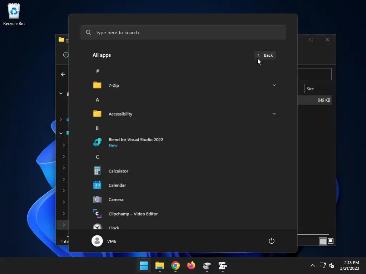
Task: Launch Clipchamp video editor icon
Action: tap(97, 214)
